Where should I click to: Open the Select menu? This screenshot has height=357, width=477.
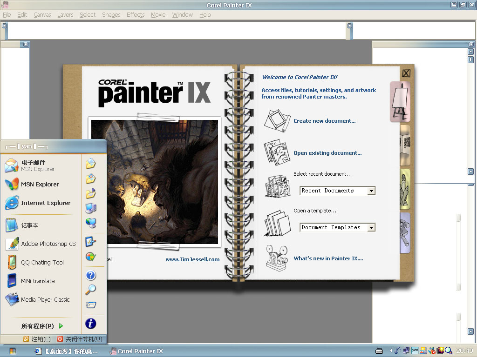click(88, 15)
